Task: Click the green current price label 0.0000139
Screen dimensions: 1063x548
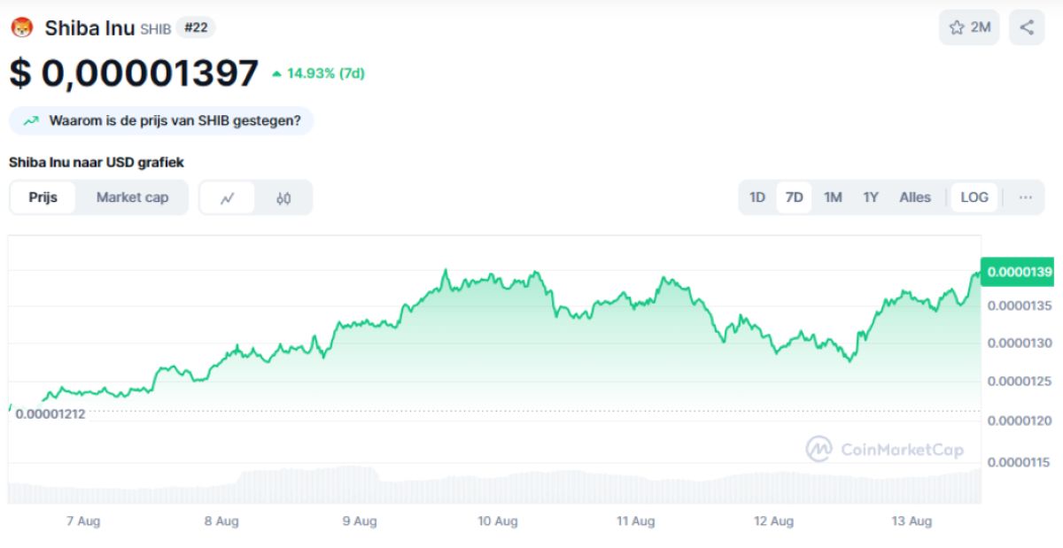Action: point(1018,272)
